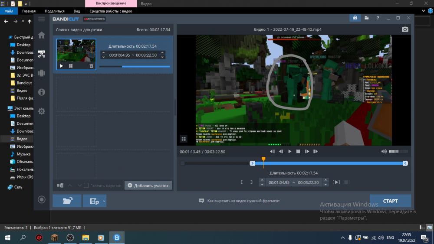Decrease end time in segment list

pos(162,57)
